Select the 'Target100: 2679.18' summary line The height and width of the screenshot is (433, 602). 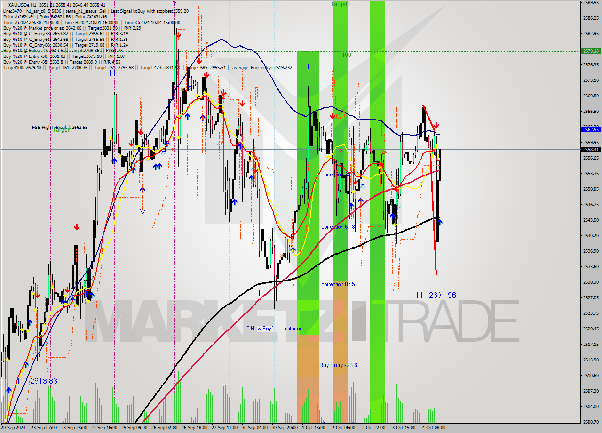pyautogui.click(x=147, y=67)
